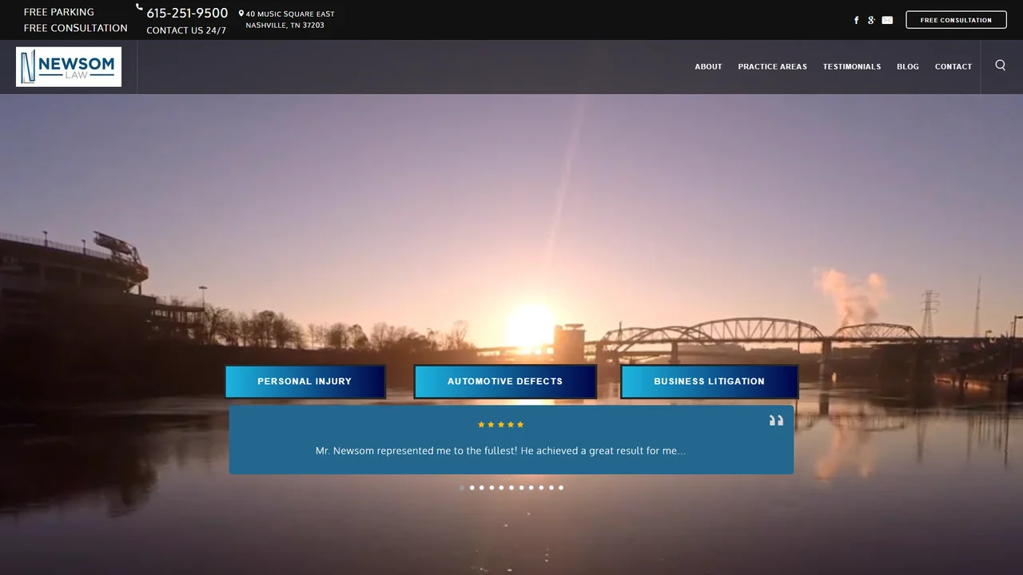The image size is (1023, 575).
Task: Click the phone handset icon
Action: pyautogui.click(x=139, y=7)
